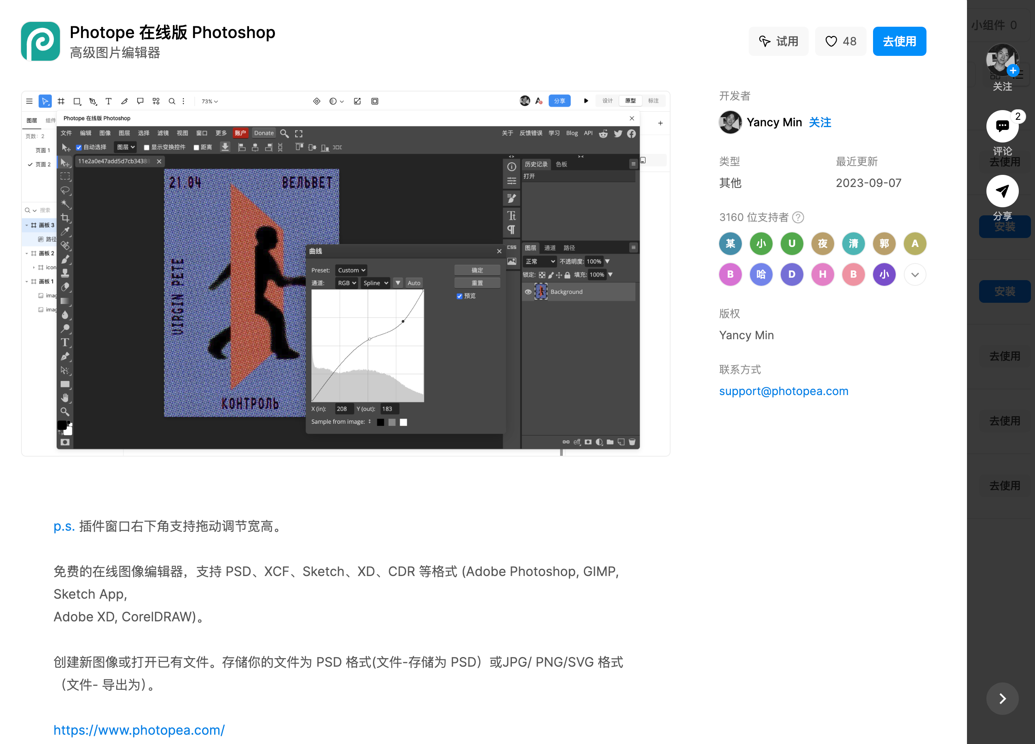The width and height of the screenshot is (1035, 744).
Task: Open the Twitter icon in Photopea header
Action: click(x=618, y=133)
